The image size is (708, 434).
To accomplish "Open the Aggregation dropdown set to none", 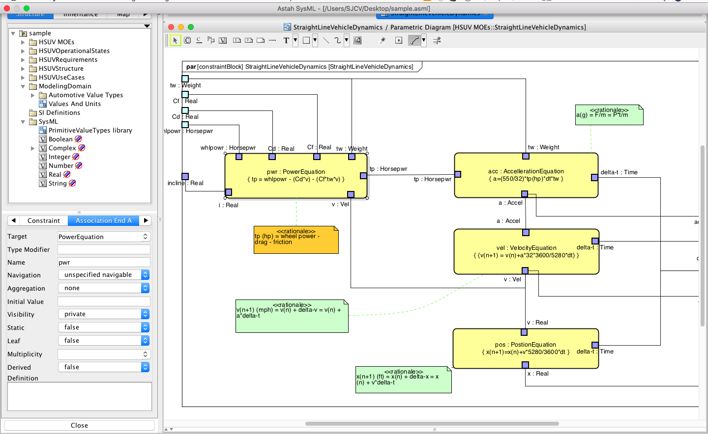I will 104,288.
